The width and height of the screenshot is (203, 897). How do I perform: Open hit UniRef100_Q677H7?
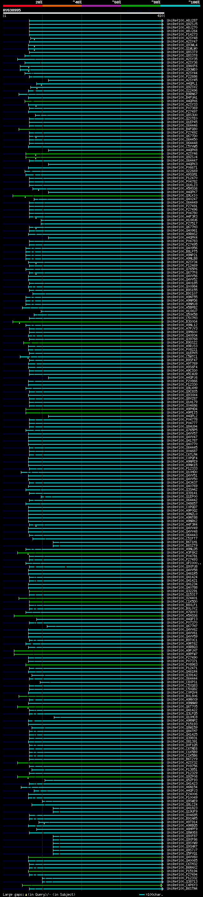(182, 626)
